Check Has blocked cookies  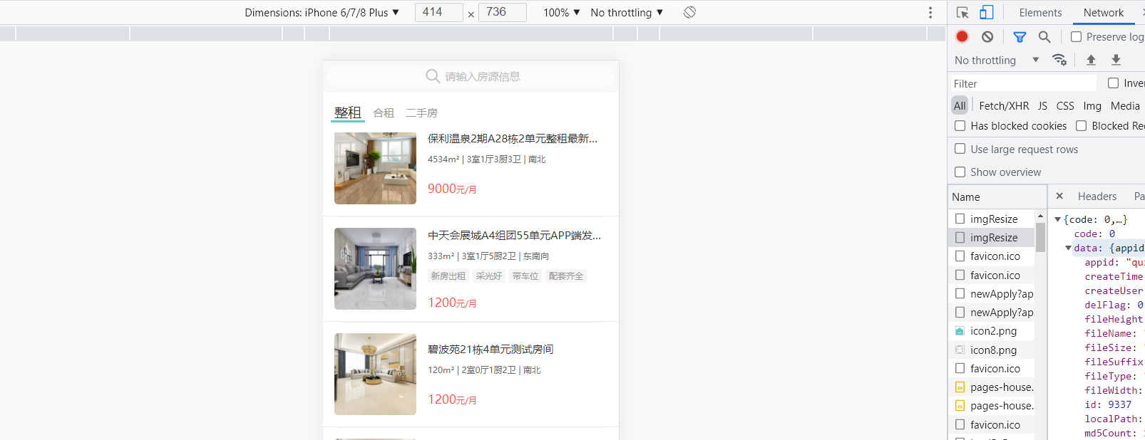(x=960, y=125)
